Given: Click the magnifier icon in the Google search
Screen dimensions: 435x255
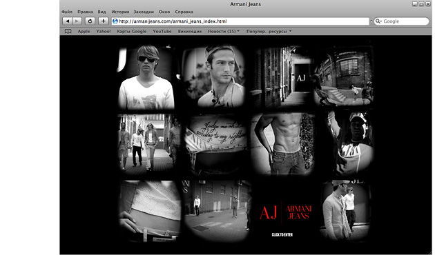Looking at the screenshot, I should 378,21.
